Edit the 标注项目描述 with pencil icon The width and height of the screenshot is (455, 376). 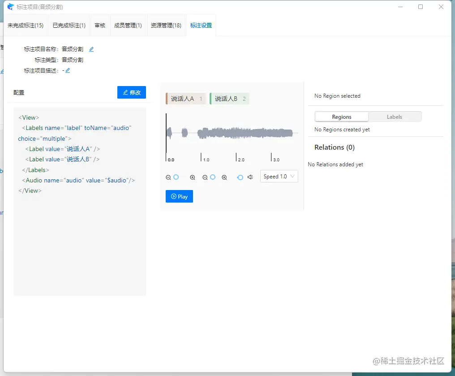pos(68,70)
